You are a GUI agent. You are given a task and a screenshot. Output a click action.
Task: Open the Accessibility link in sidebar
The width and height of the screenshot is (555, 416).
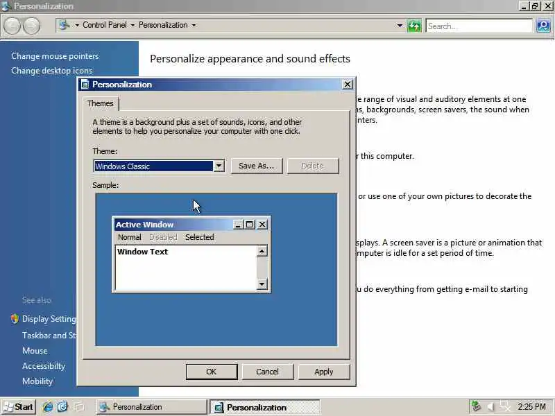[44, 366]
